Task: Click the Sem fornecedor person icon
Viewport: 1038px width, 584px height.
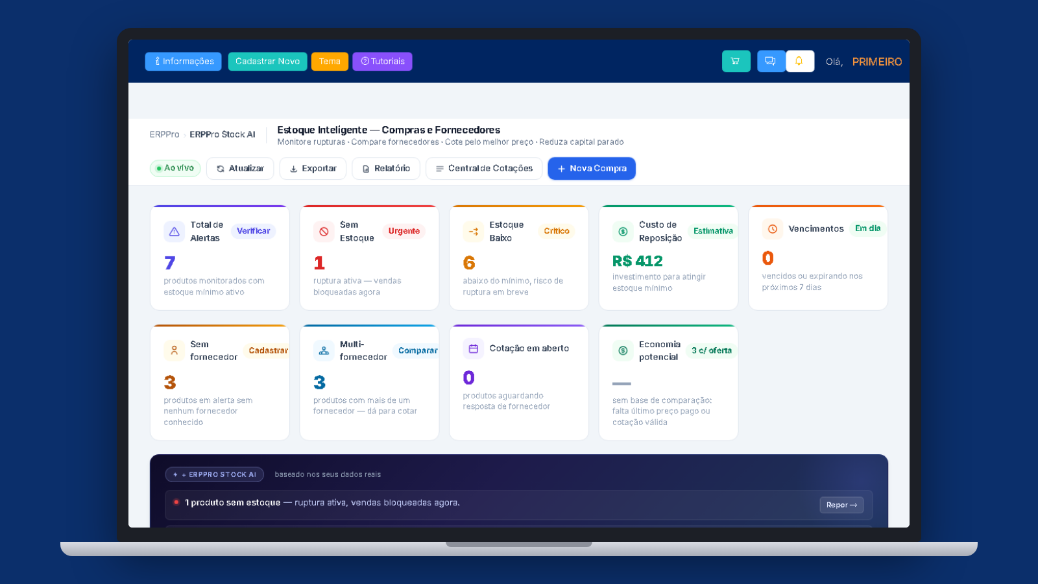Action: click(x=175, y=351)
